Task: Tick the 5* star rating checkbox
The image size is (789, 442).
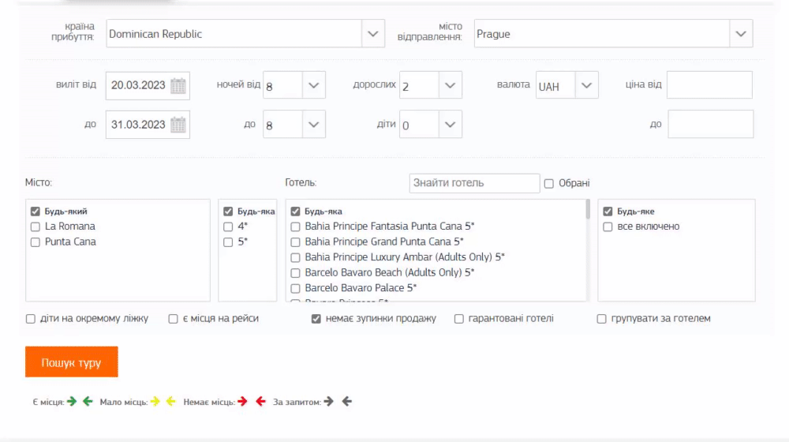Action: coord(229,242)
